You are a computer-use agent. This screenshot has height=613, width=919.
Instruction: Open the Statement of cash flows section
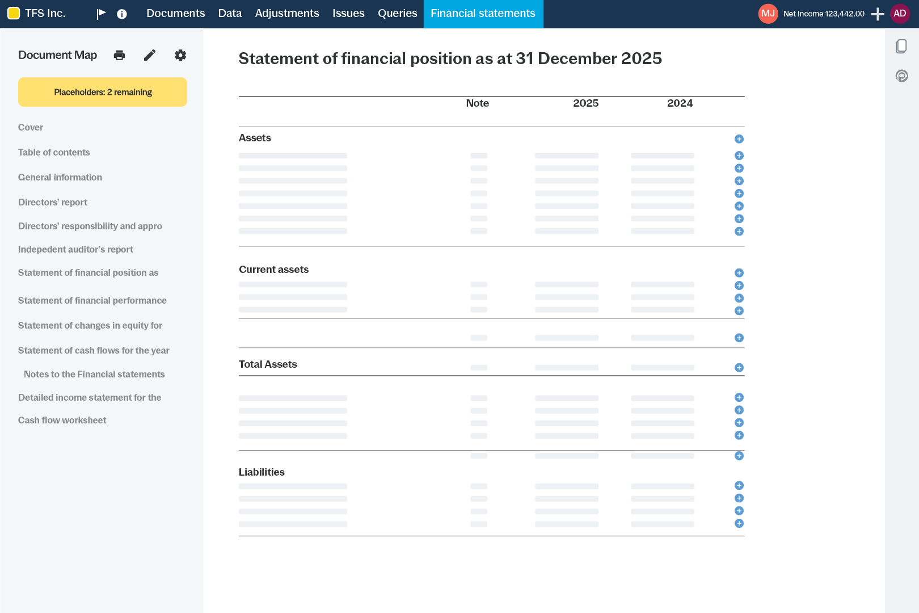click(94, 350)
